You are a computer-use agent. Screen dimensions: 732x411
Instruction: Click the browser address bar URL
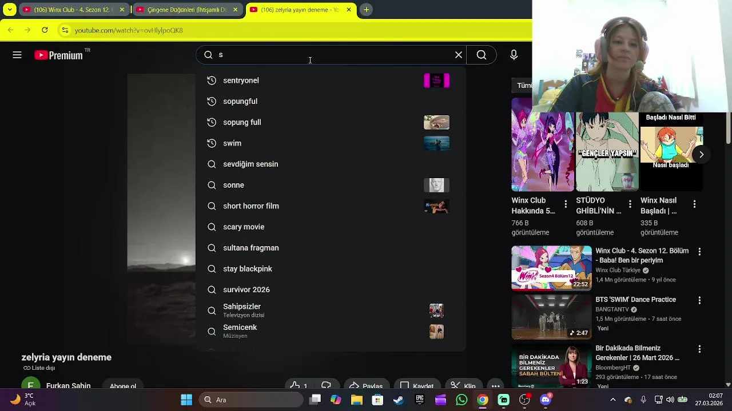(x=129, y=30)
